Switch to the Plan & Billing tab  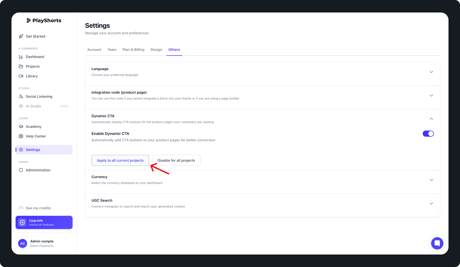pyautogui.click(x=133, y=50)
